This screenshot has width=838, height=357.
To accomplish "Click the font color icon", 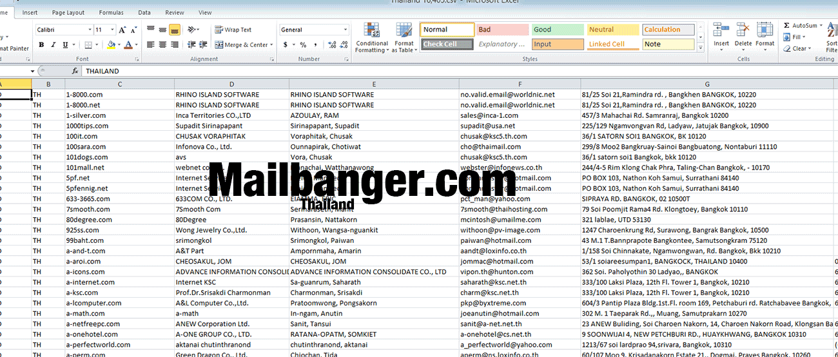I will (128, 45).
